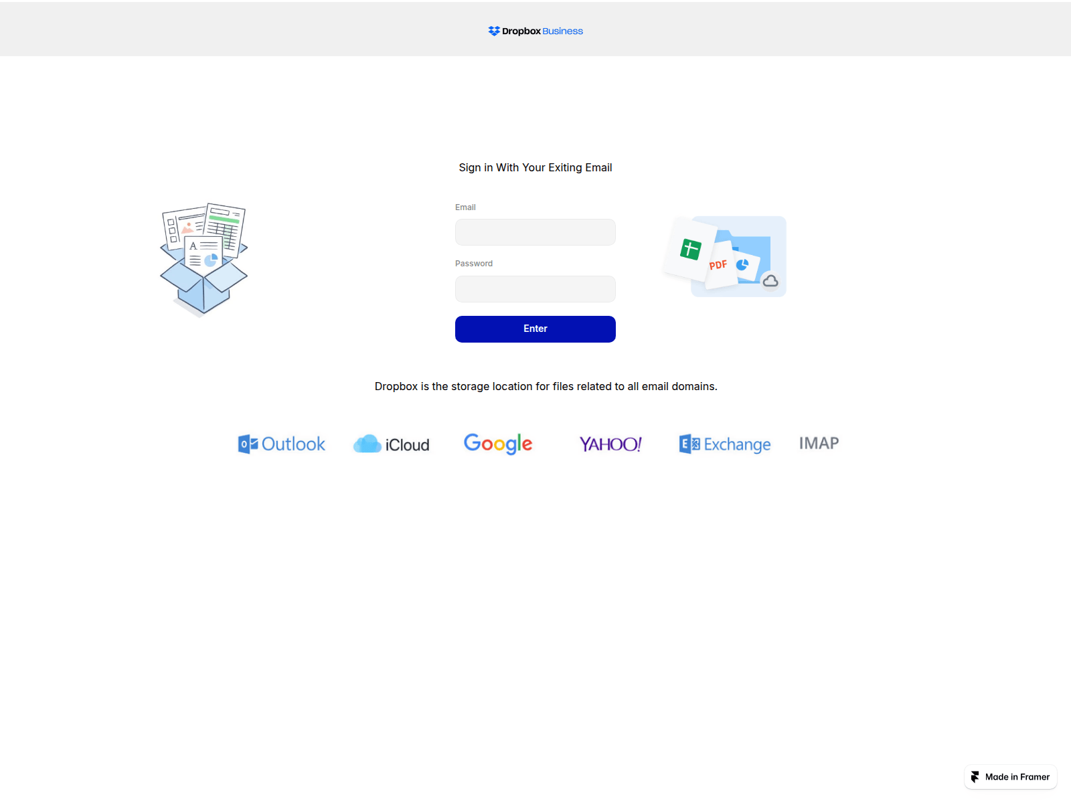
Task: Click the Password field label
Action: [473, 263]
